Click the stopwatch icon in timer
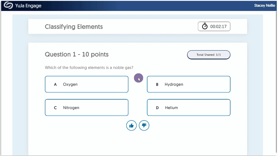This screenshot has width=278, height=156. pos(205,26)
